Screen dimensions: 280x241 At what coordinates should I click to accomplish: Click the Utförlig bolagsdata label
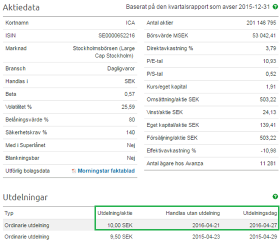click(27, 171)
